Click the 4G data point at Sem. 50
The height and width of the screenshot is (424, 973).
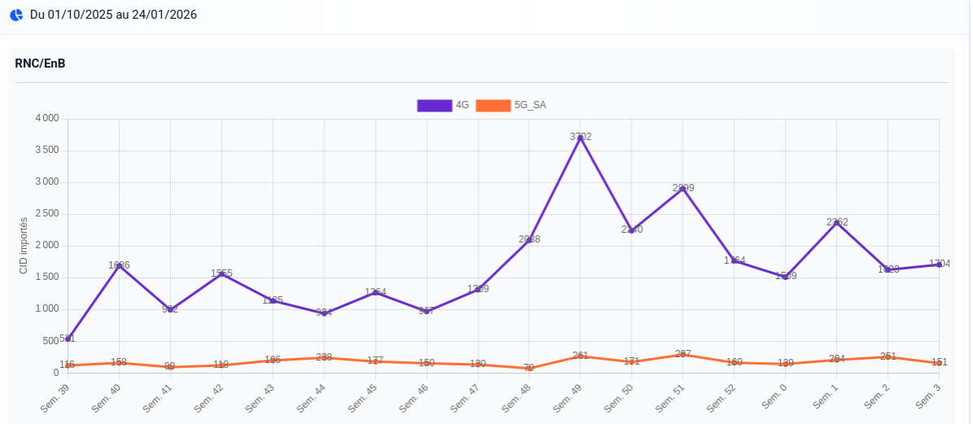tap(632, 230)
